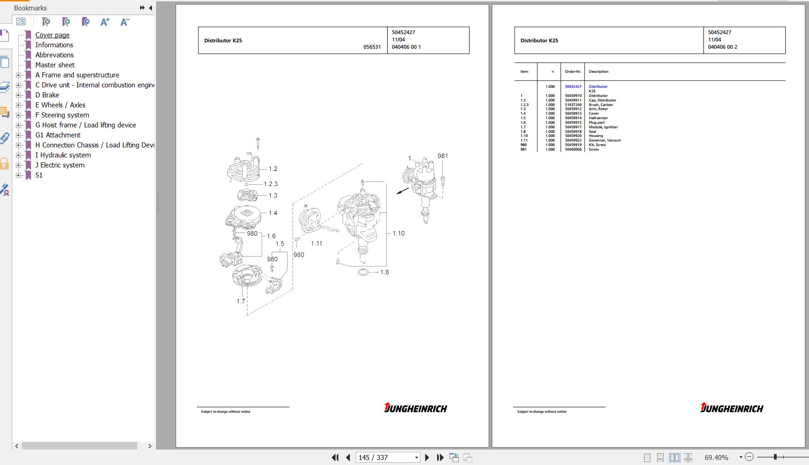Image resolution: width=809 pixels, height=465 pixels.
Task: Open the Layers sidebar icon
Action: point(5,87)
